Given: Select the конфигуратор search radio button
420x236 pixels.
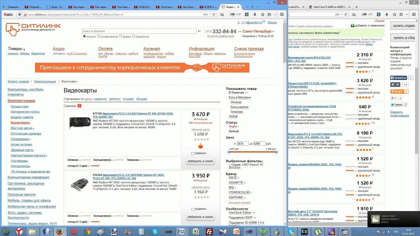Looking at the screenshot, I should pos(99,36).
